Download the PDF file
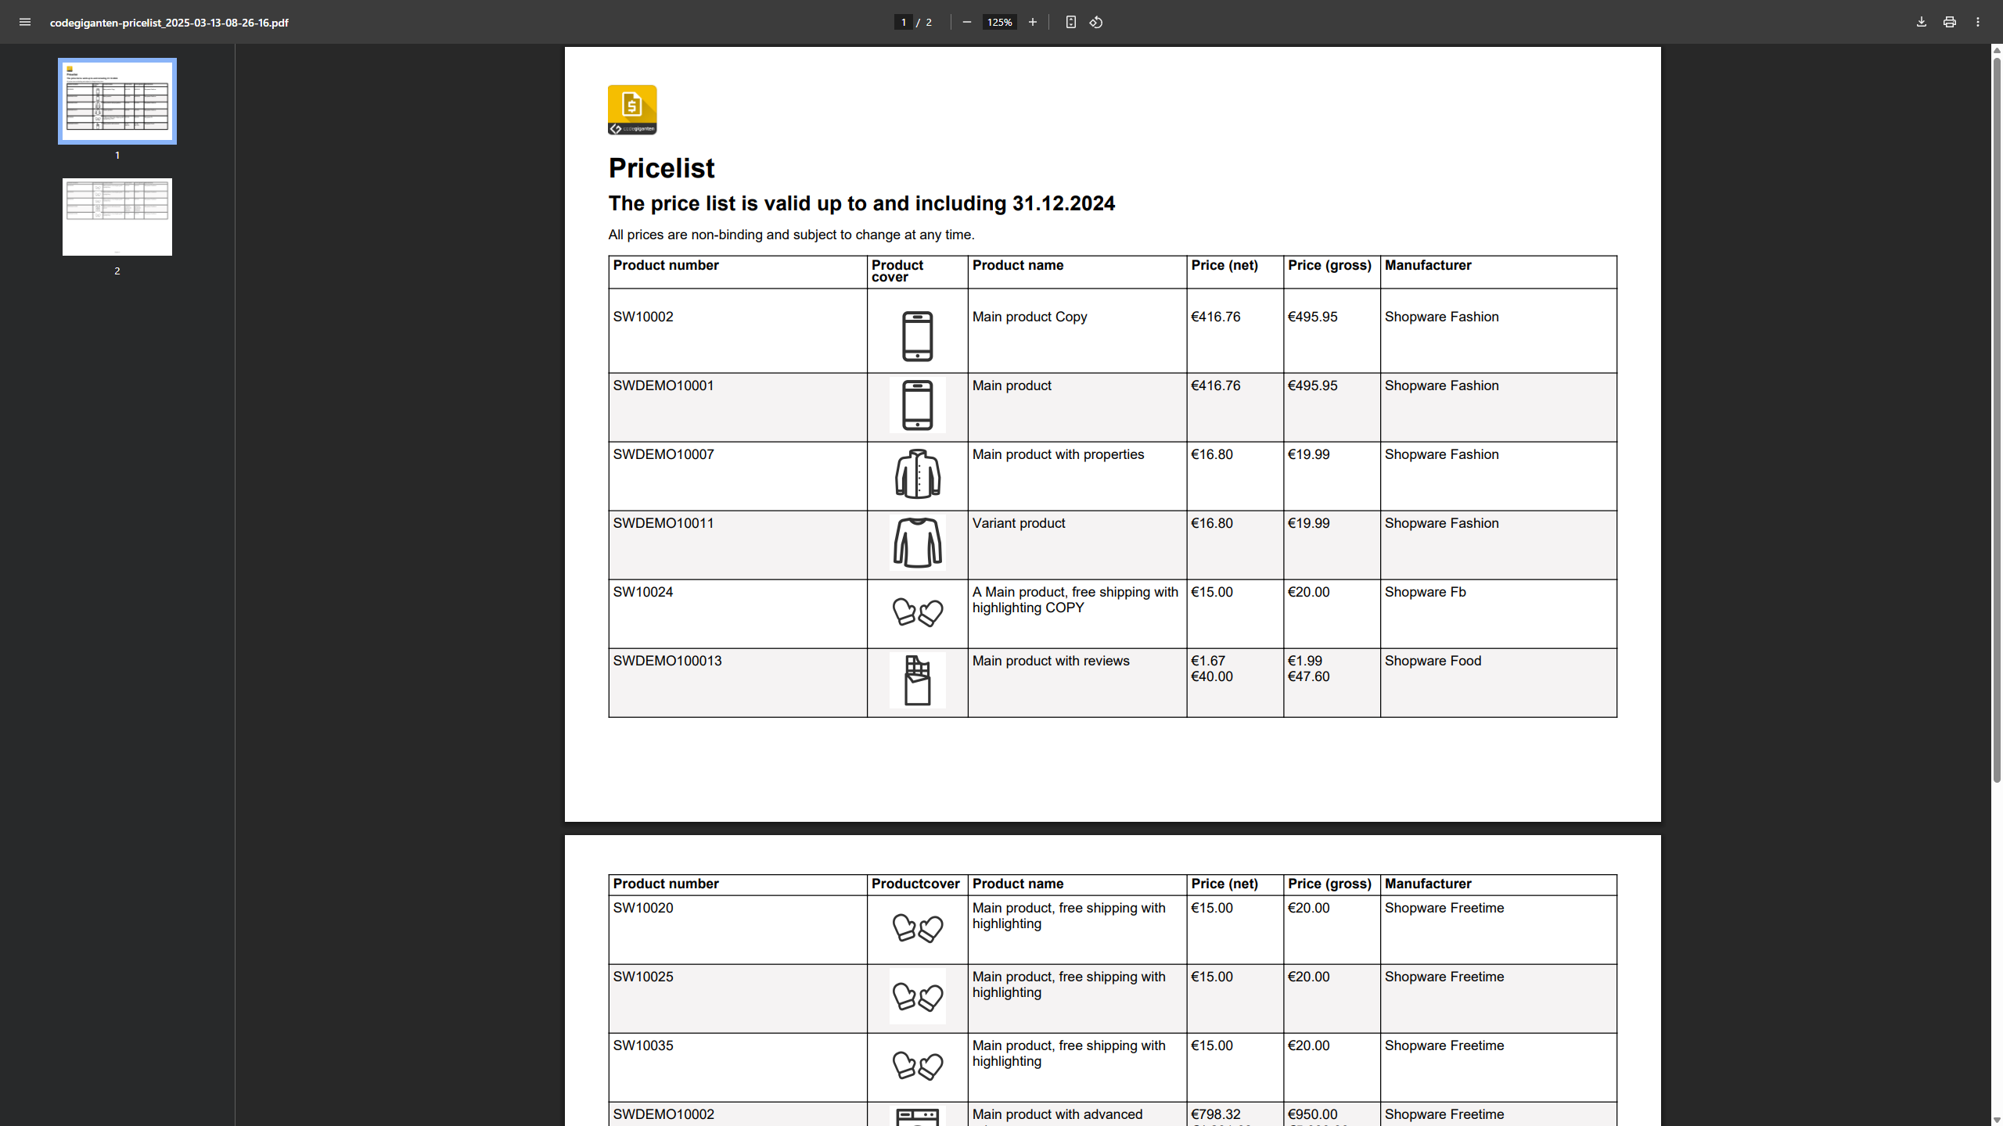Screen dimensions: 2003x1126 (x=1921, y=22)
